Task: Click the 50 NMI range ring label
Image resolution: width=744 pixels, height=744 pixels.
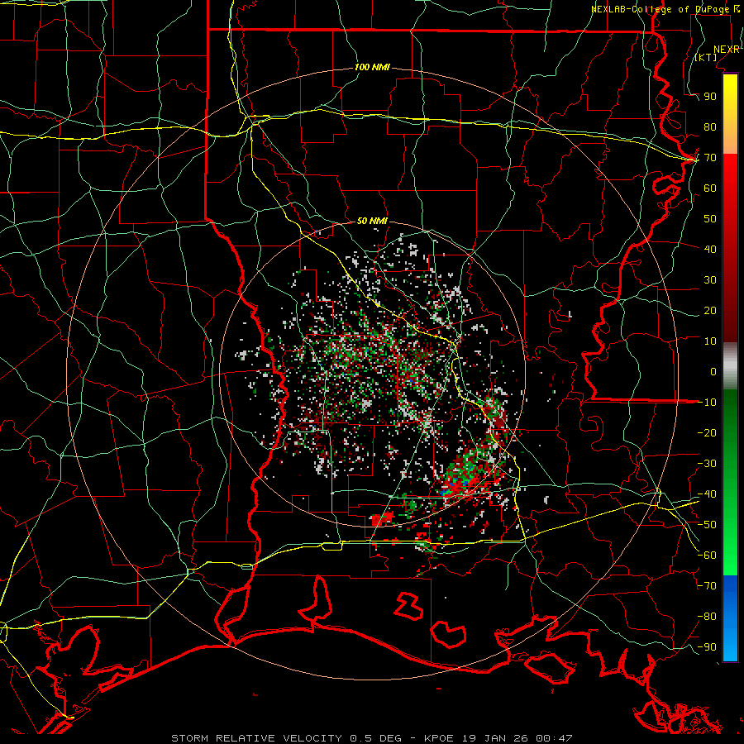Action: [x=372, y=221]
